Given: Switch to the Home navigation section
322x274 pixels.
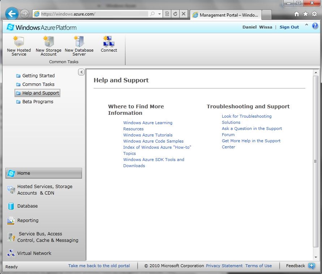Looking at the screenshot, I should [44, 173].
